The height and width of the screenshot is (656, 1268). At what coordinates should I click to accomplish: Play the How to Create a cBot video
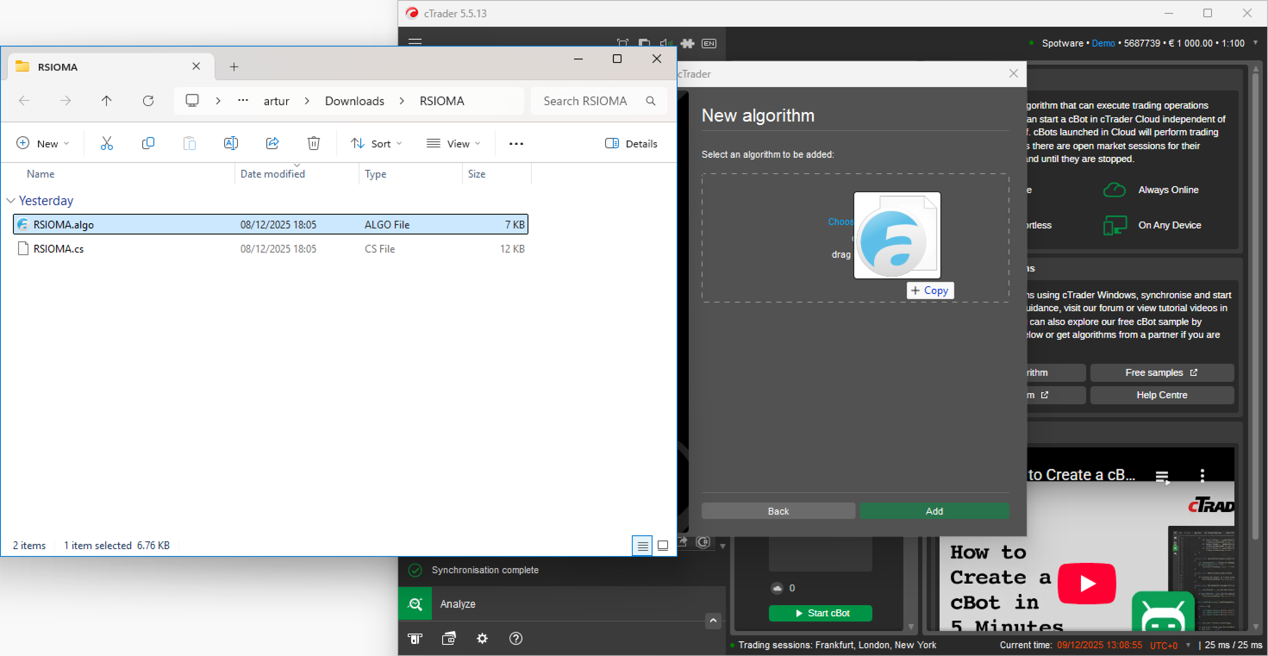tap(1087, 583)
